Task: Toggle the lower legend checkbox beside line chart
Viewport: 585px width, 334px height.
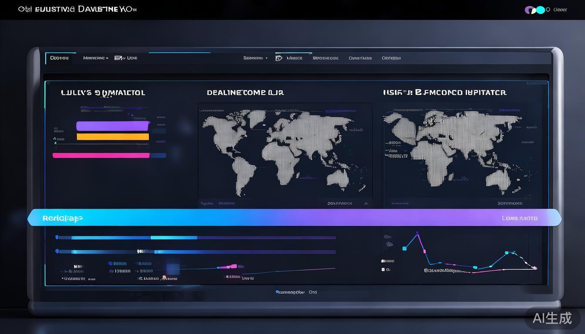Action: (383, 270)
